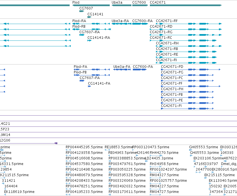
Task: Select EST RP003595328.5prime
Action: click(127, 175)
